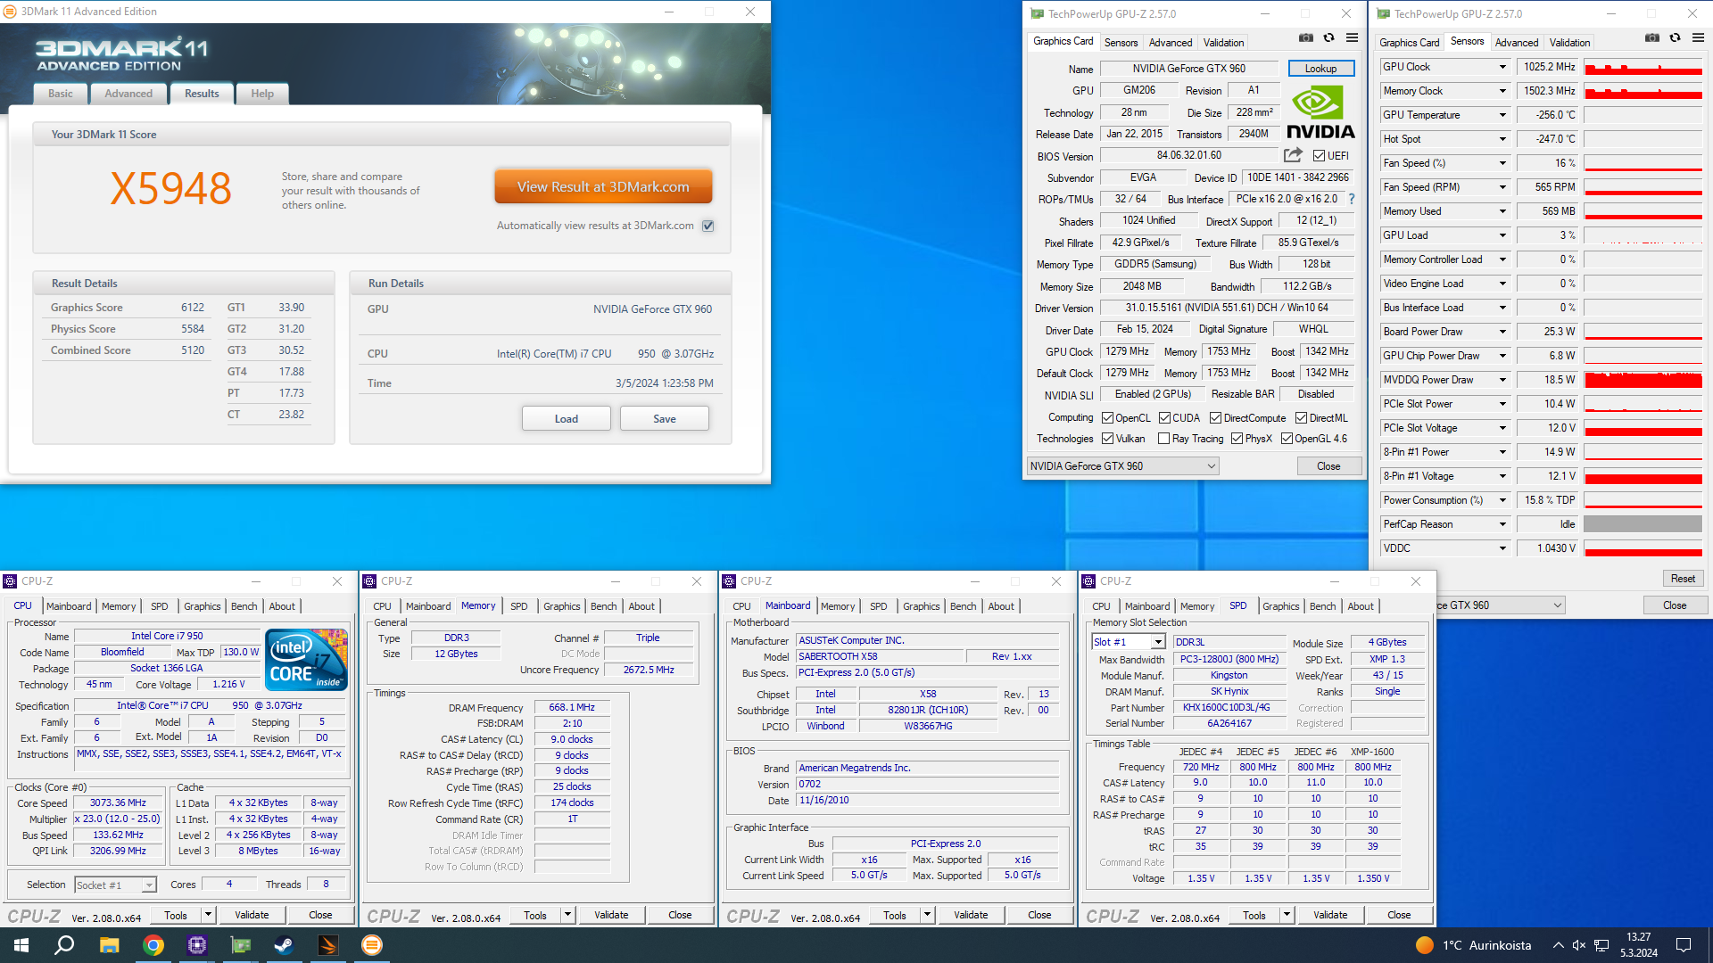Click the Cores value field in CPU-Z
The width and height of the screenshot is (1713, 963).
click(229, 885)
